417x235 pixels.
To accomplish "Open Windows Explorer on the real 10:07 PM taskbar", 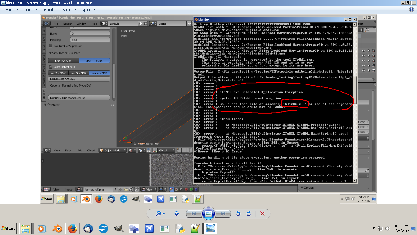I will click(x=26, y=228).
